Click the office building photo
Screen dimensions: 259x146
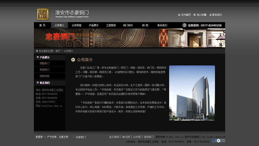pos(192,93)
